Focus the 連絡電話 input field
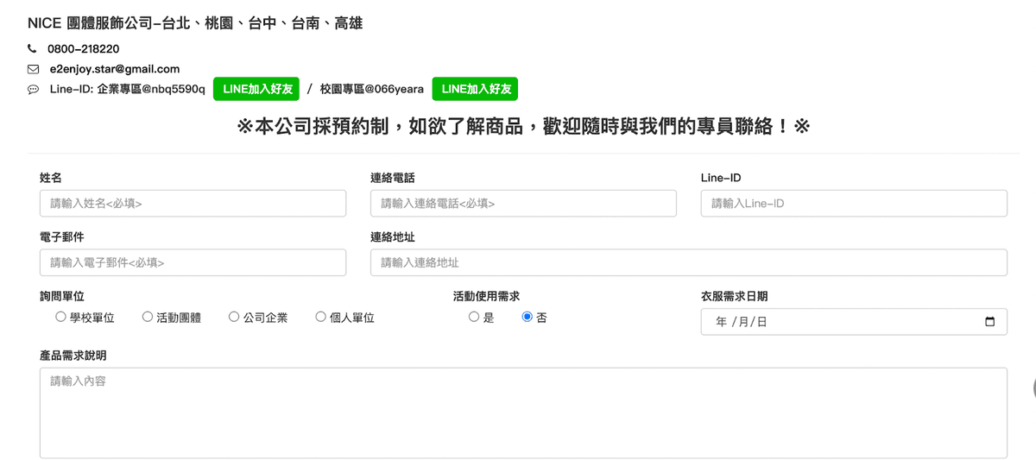The image size is (1036, 460). pos(523,203)
